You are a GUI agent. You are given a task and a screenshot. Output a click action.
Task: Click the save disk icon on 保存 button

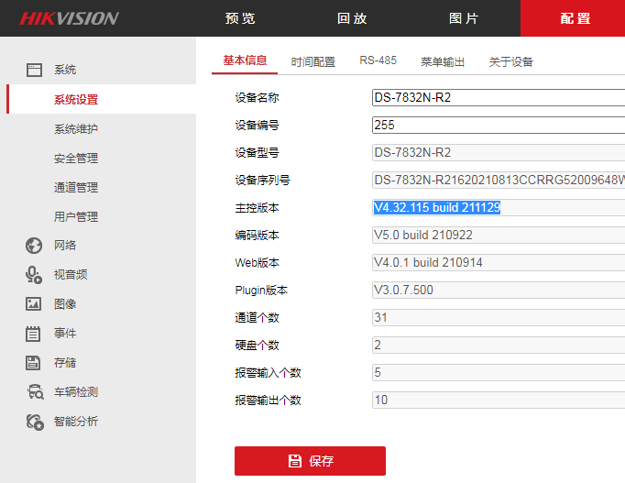(x=294, y=461)
